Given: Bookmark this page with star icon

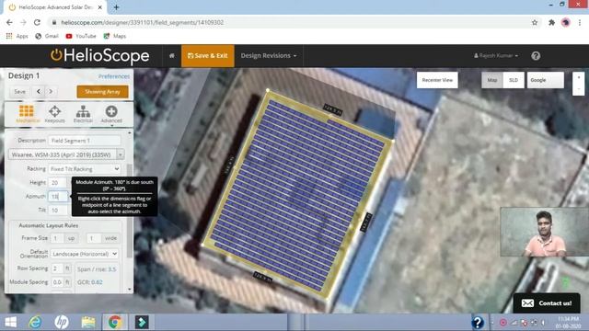Looking at the screenshot, I should 535,22.
